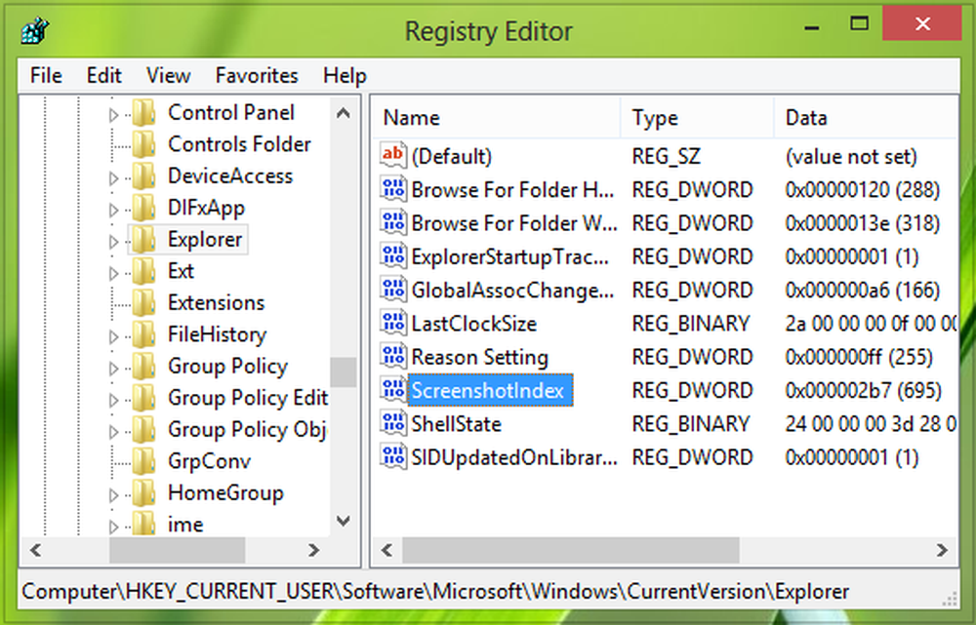Expand the Control Panel key
Viewport: 976px width, 625px height.
click(113, 115)
